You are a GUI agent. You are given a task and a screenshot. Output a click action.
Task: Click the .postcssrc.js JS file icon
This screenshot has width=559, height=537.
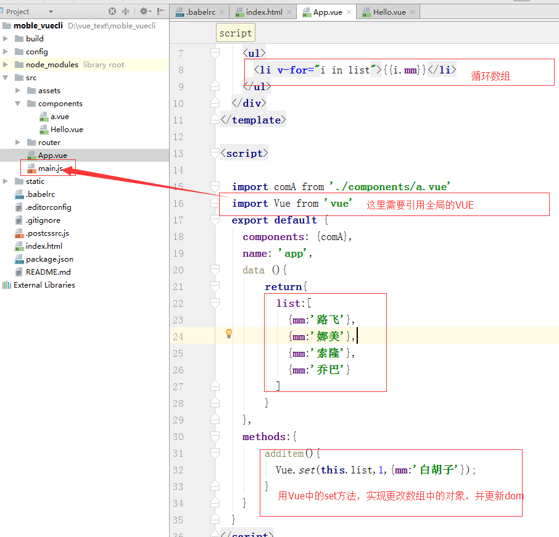point(19,233)
